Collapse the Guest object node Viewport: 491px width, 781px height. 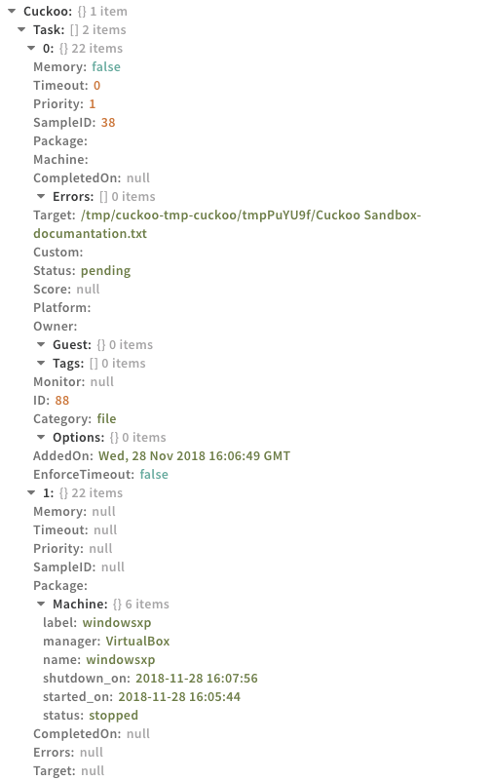tap(41, 345)
